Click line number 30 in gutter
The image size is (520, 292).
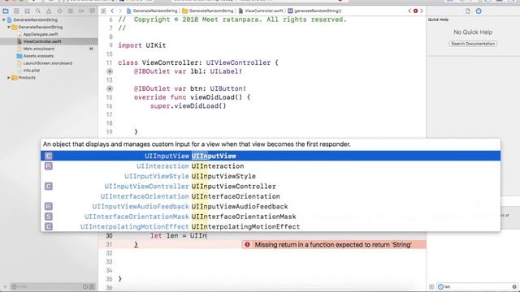(x=109, y=236)
